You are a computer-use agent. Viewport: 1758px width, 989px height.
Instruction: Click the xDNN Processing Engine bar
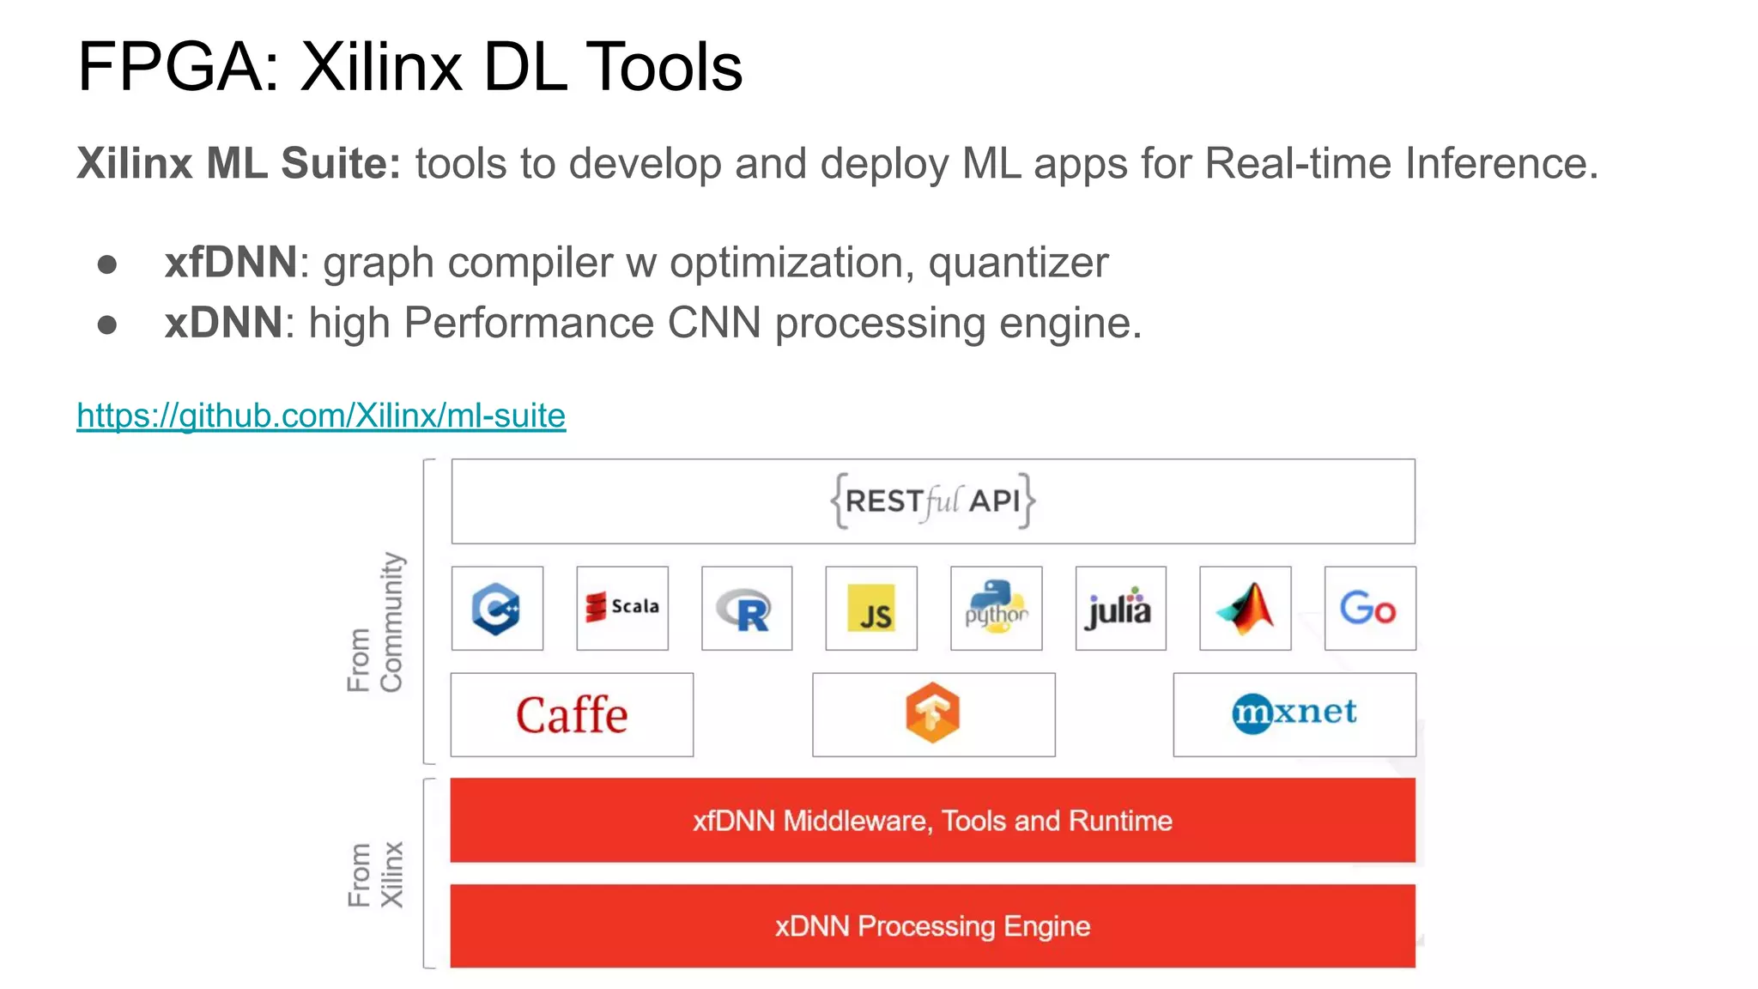(x=933, y=926)
